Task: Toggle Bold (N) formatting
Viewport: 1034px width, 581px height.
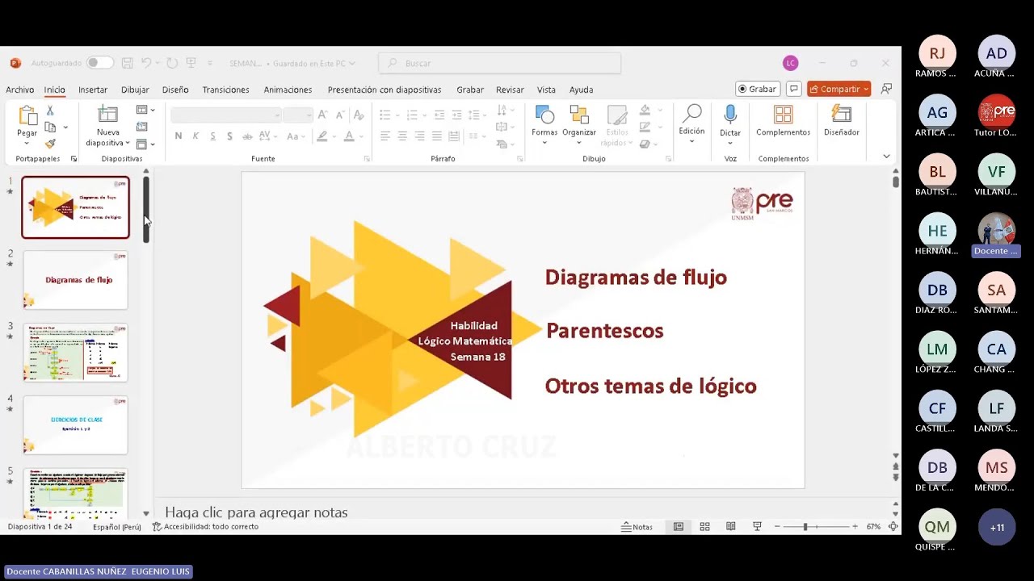Action: click(179, 136)
